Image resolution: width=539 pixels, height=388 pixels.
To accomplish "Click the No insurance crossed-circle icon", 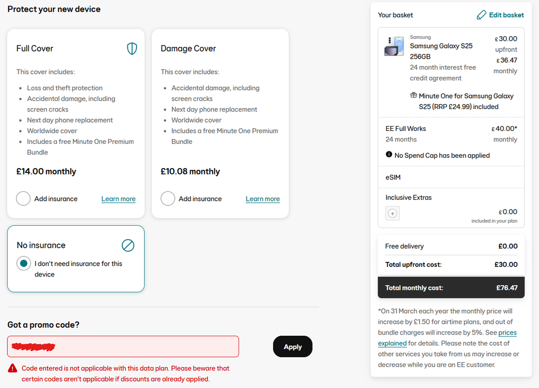I will 128,246.
